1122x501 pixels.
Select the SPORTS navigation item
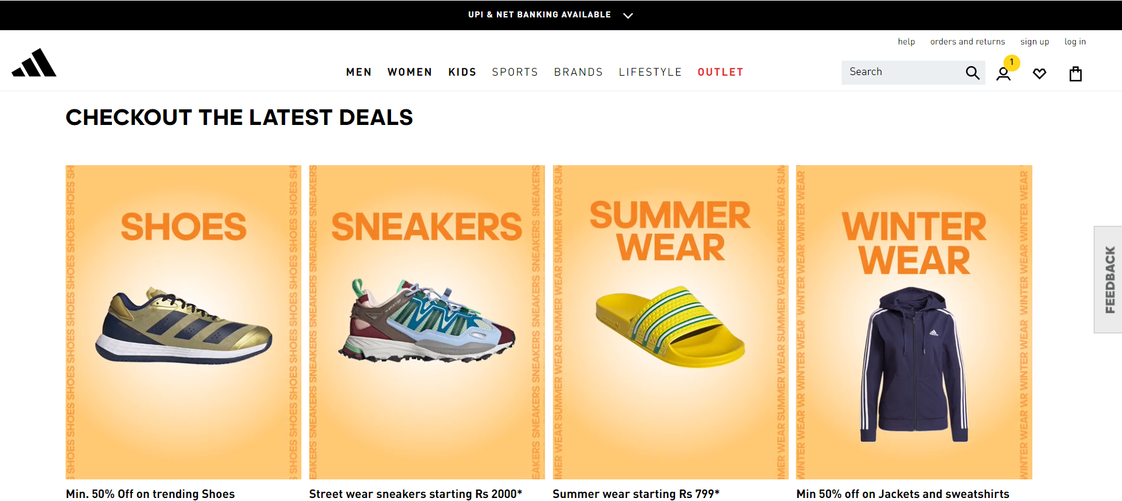[515, 72]
